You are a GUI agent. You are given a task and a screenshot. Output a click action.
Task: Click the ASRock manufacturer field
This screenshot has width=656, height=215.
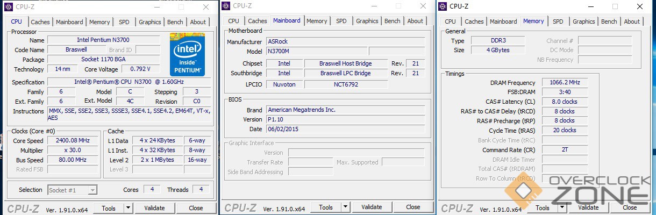[x=345, y=42]
